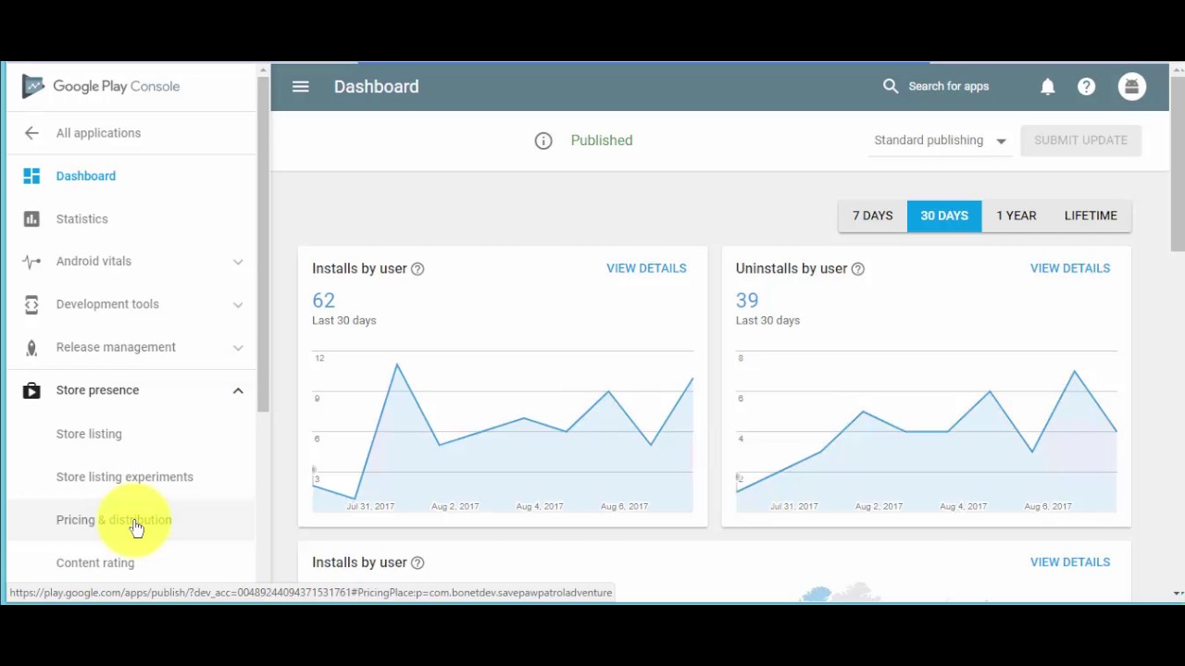View details for Installs by user
Screen dimensions: 1185x666
click(x=646, y=268)
